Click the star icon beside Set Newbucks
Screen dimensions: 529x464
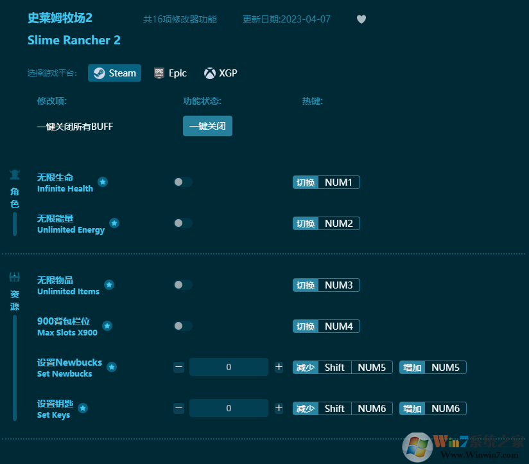click(x=112, y=368)
